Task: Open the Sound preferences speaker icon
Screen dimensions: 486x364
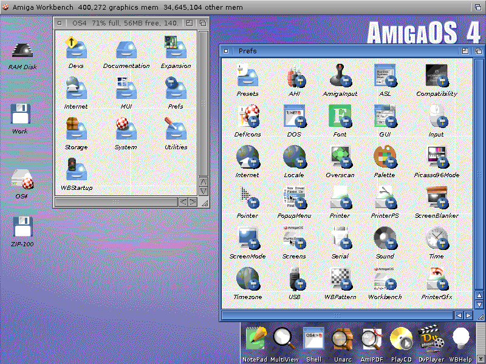Action: click(385, 238)
